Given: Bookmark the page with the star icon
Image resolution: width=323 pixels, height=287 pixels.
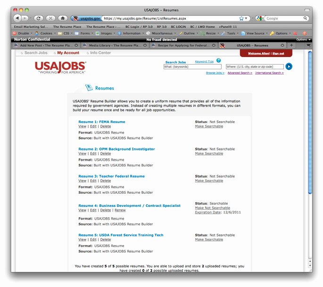Looking at the screenshot, I should (x=241, y=18).
